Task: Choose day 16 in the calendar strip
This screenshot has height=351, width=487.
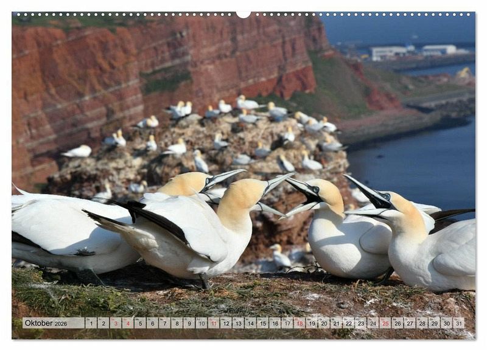Action: (x=275, y=323)
